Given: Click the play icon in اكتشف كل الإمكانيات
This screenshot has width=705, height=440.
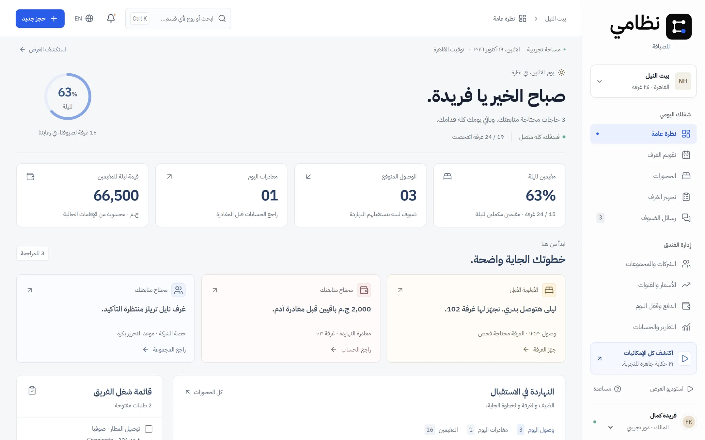Looking at the screenshot, I should [685, 359].
